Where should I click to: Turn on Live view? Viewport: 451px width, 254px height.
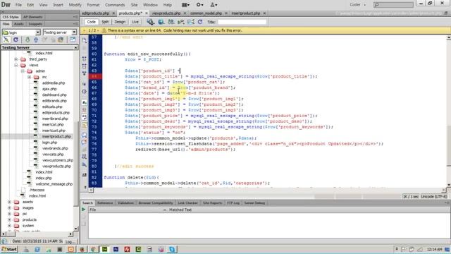[x=135, y=22]
